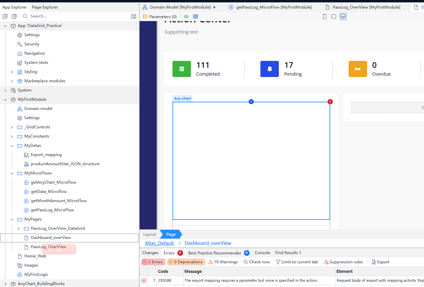Open the getPassLog_MicroFlow editor tab
This screenshot has width=424, height=287.
click(270, 7)
